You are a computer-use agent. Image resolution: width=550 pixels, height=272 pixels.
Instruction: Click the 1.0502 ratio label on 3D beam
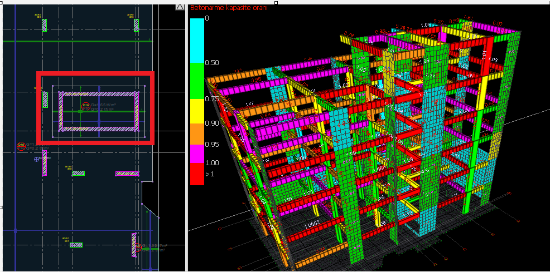pos(312,225)
